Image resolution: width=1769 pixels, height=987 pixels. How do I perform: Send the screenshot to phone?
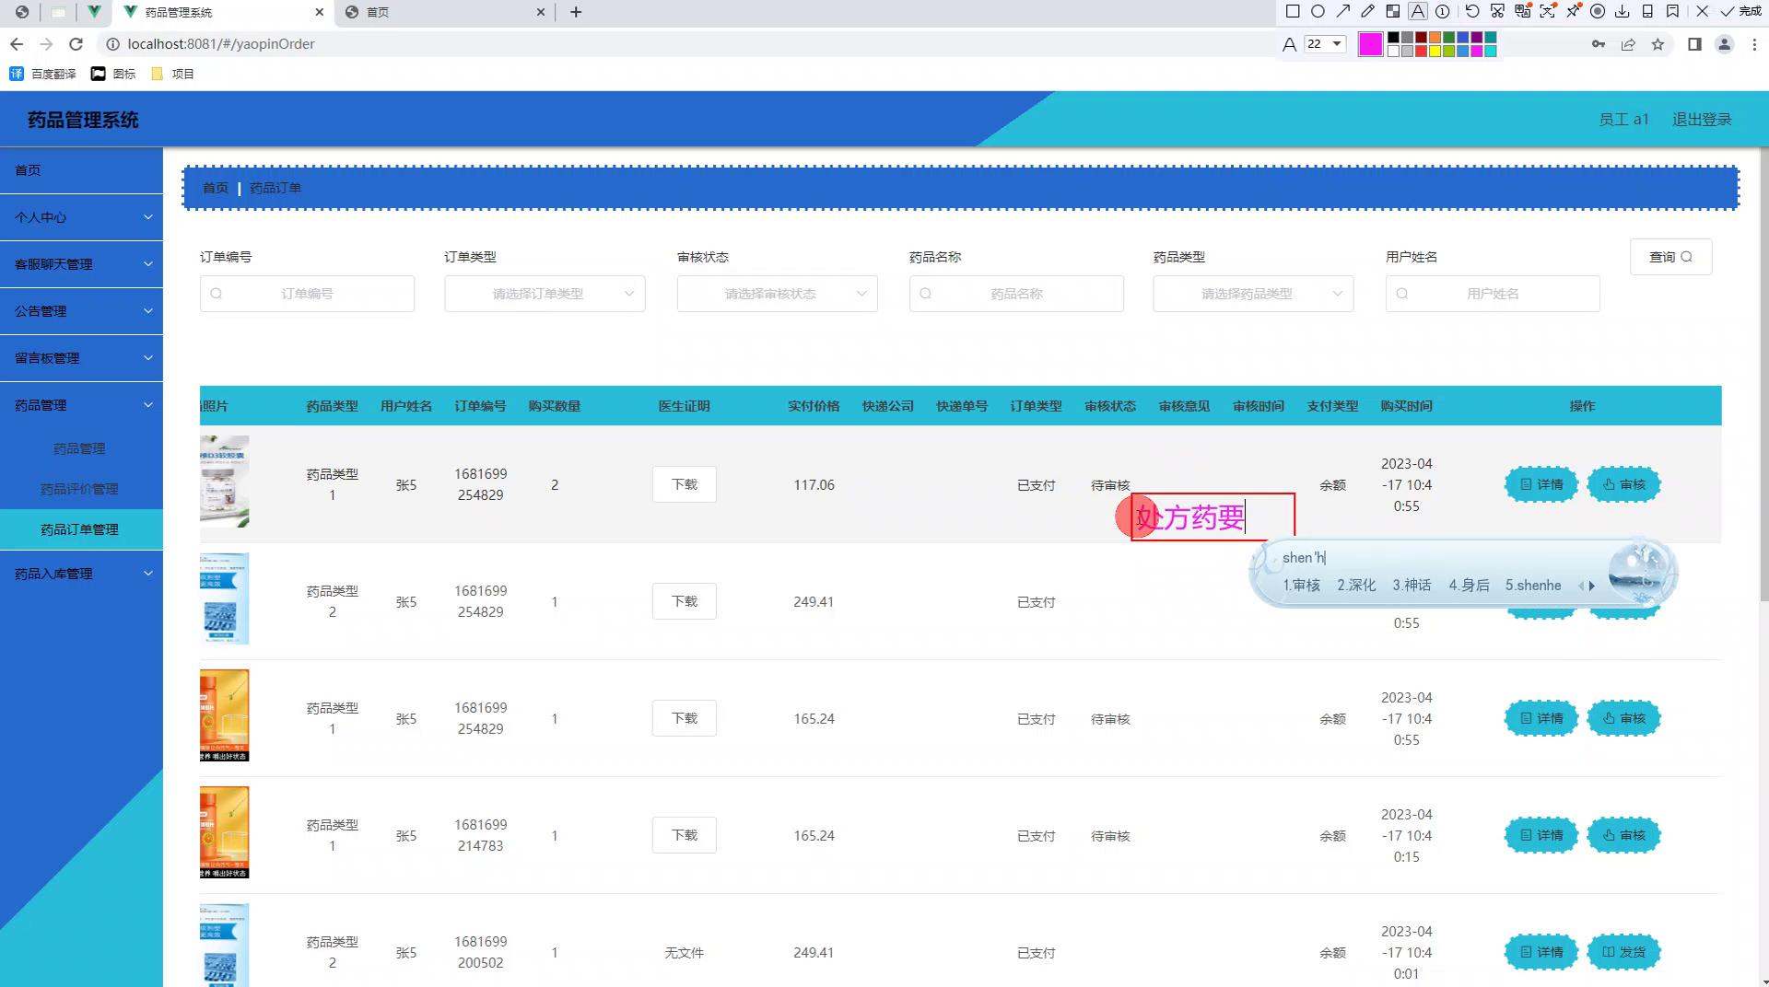coord(1647,12)
